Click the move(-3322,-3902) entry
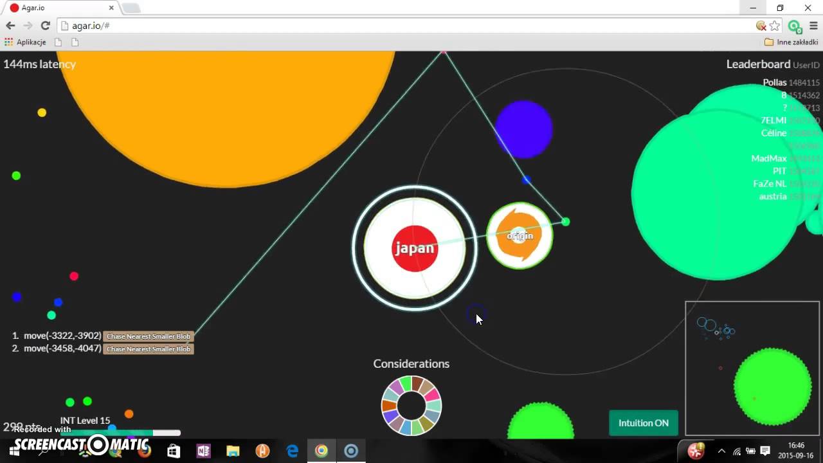This screenshot has height=463, width=823. (x=62, y=336)
